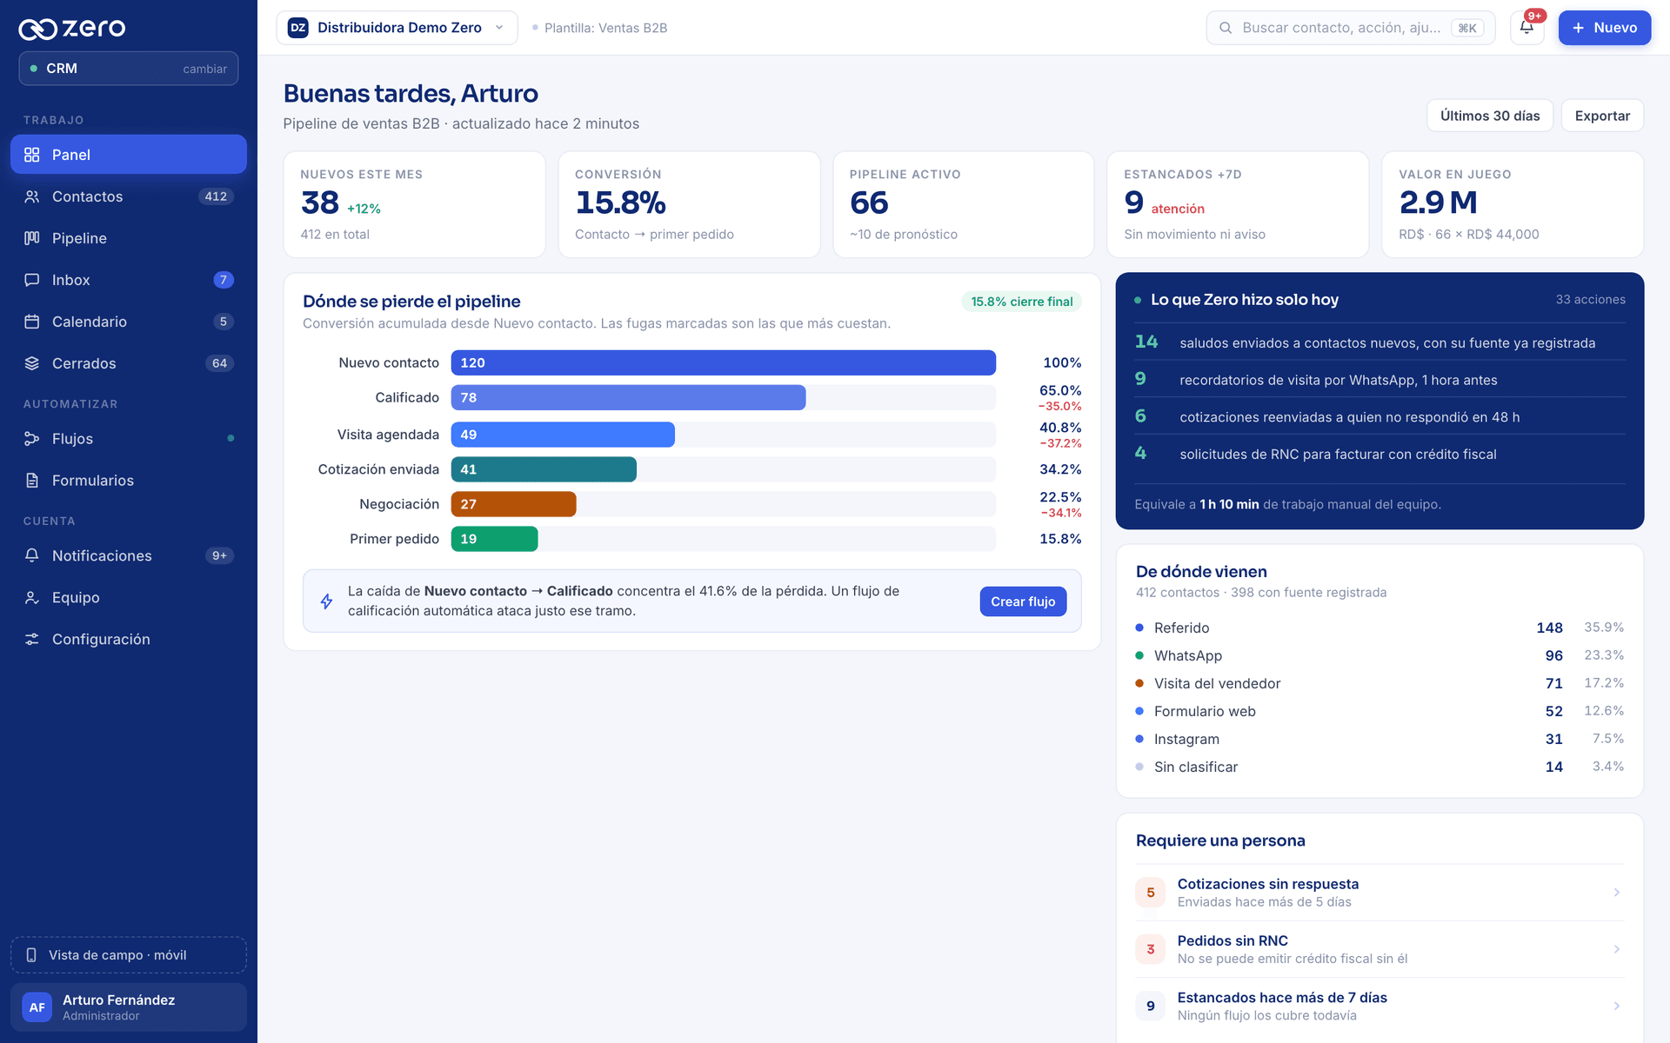Viewport: 1670px width, 1043px height.
Task: Click the Contactos people icon
Action: click(32, 196)
